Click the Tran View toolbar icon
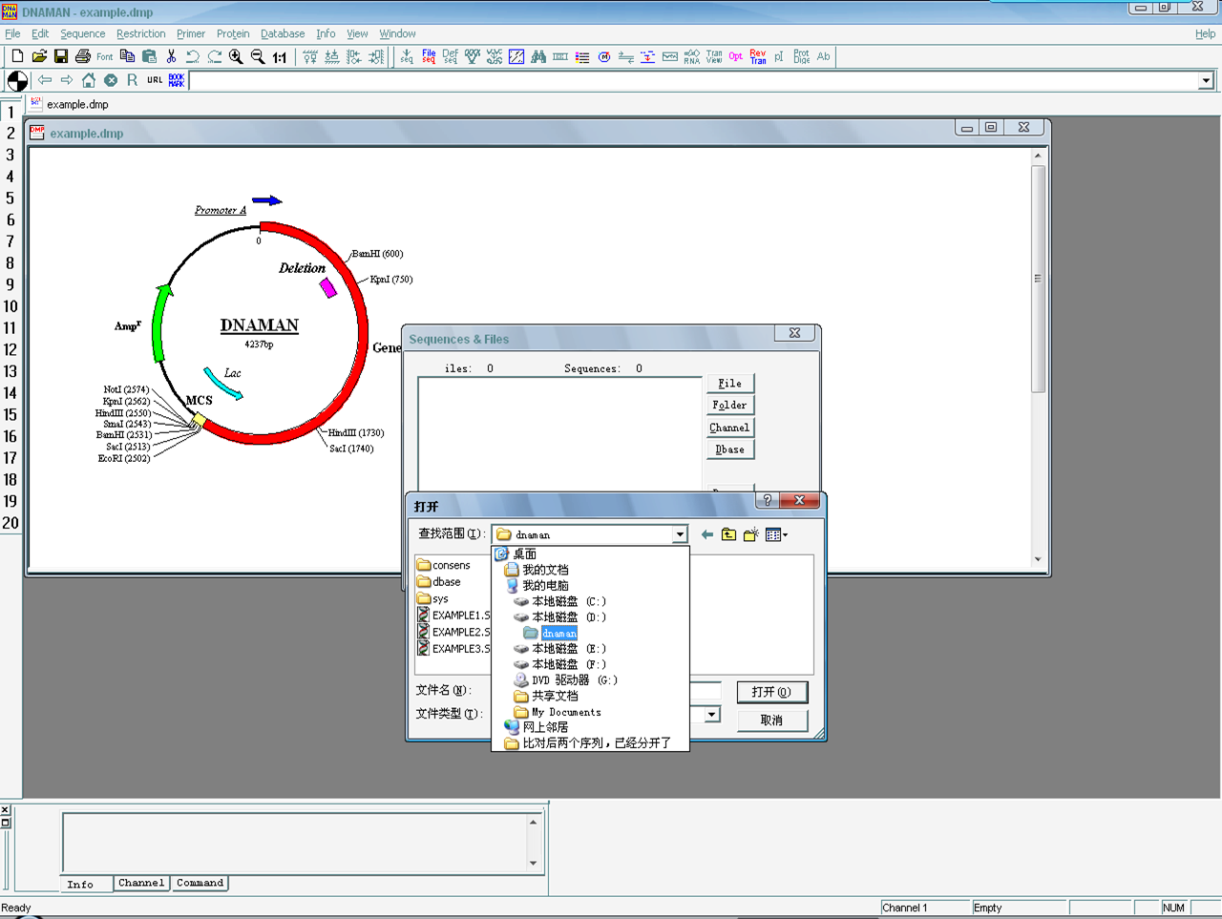 coord(714,56)
